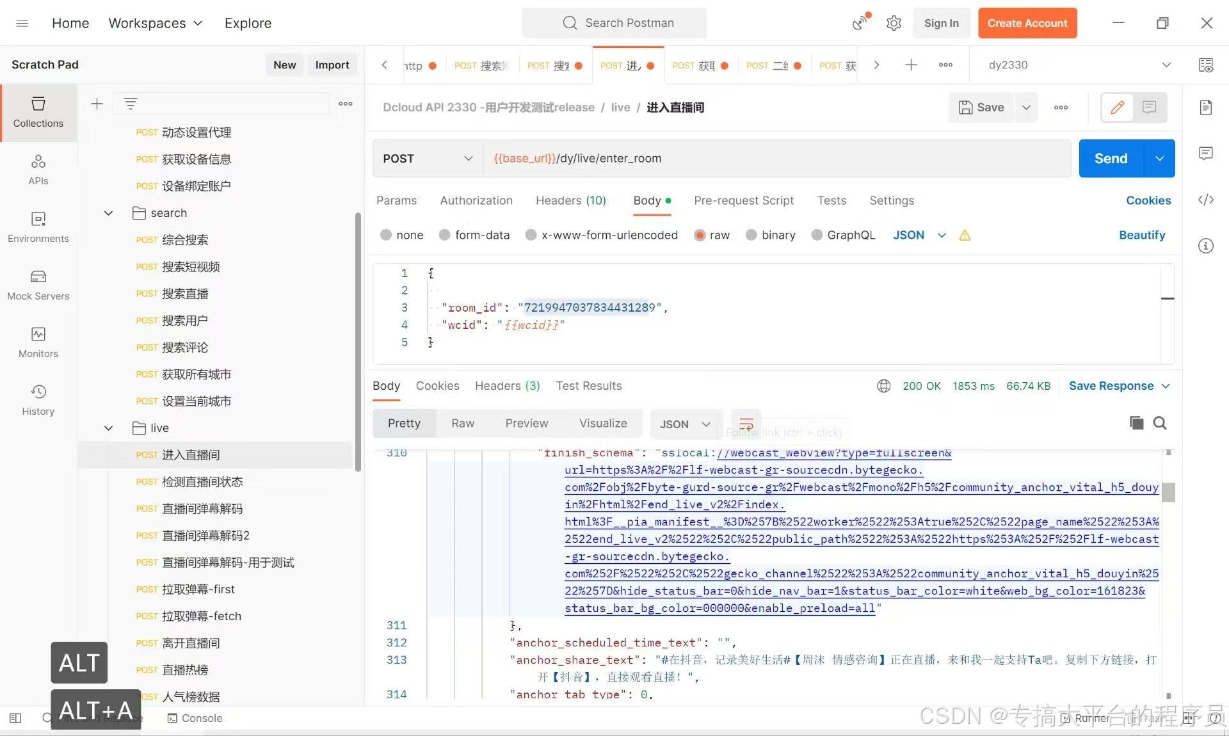Toggle response line wrap icon
Screen dimensions: 1229x736
point(746,424)
